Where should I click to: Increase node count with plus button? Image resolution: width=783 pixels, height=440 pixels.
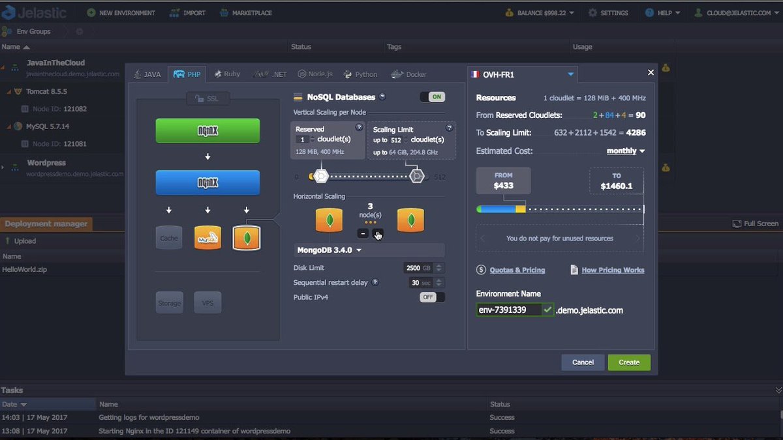click(378, 234)
